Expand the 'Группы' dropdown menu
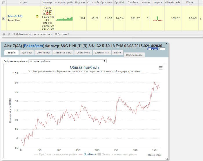The height and width of the screenshot is (161, 203). point(62,34)
